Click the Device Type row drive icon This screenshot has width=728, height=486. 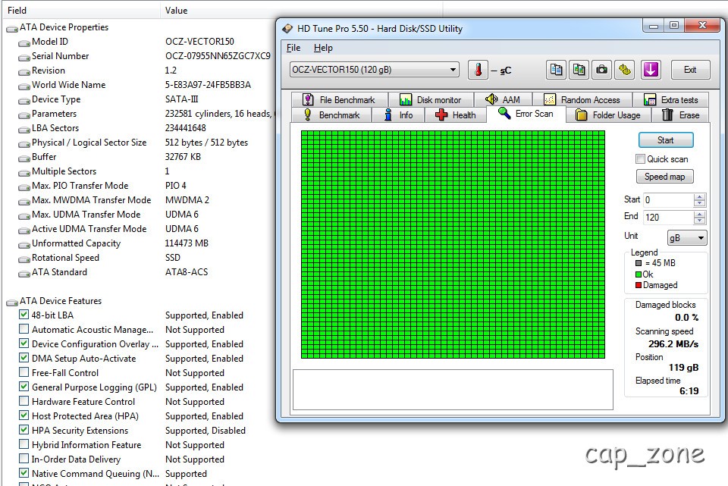pyautogui.click(x=24, y=101)
